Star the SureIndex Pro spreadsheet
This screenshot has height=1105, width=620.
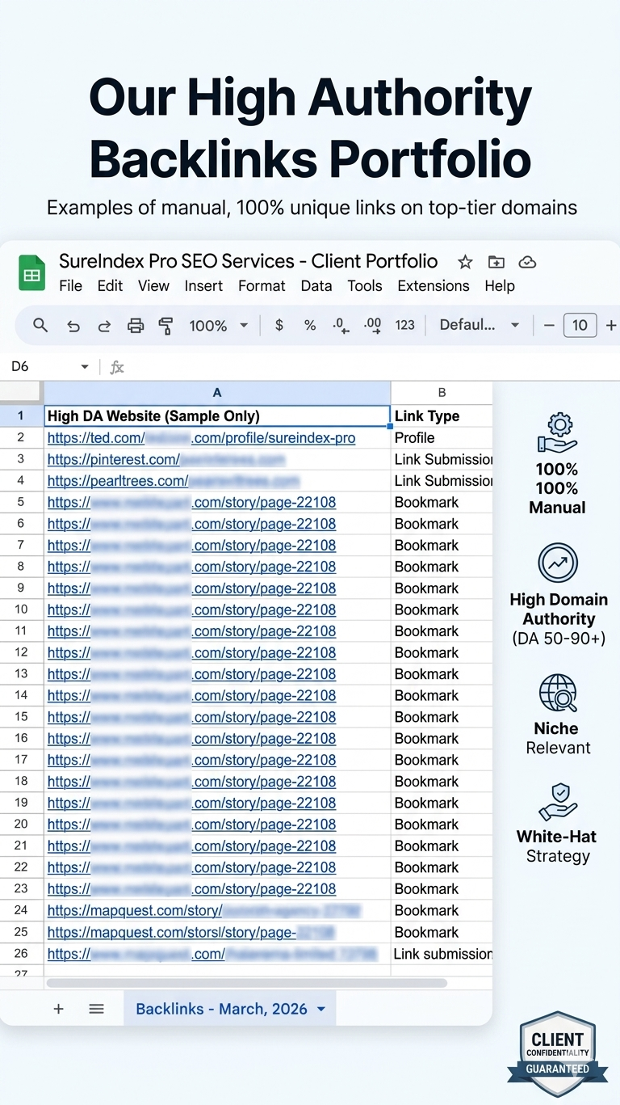(465, 262)
